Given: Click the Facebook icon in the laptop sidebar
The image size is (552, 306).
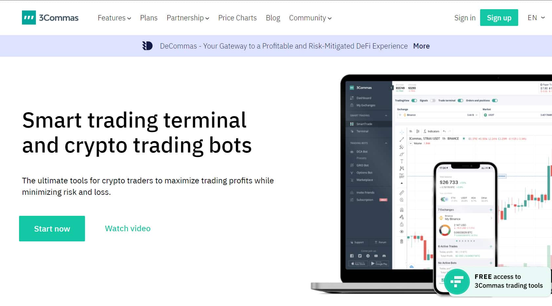Looking at the screenshot, I should (x=352, y=256).
